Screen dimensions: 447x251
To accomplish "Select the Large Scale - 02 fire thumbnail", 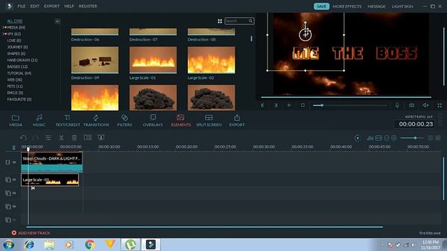I will (211, 60).
